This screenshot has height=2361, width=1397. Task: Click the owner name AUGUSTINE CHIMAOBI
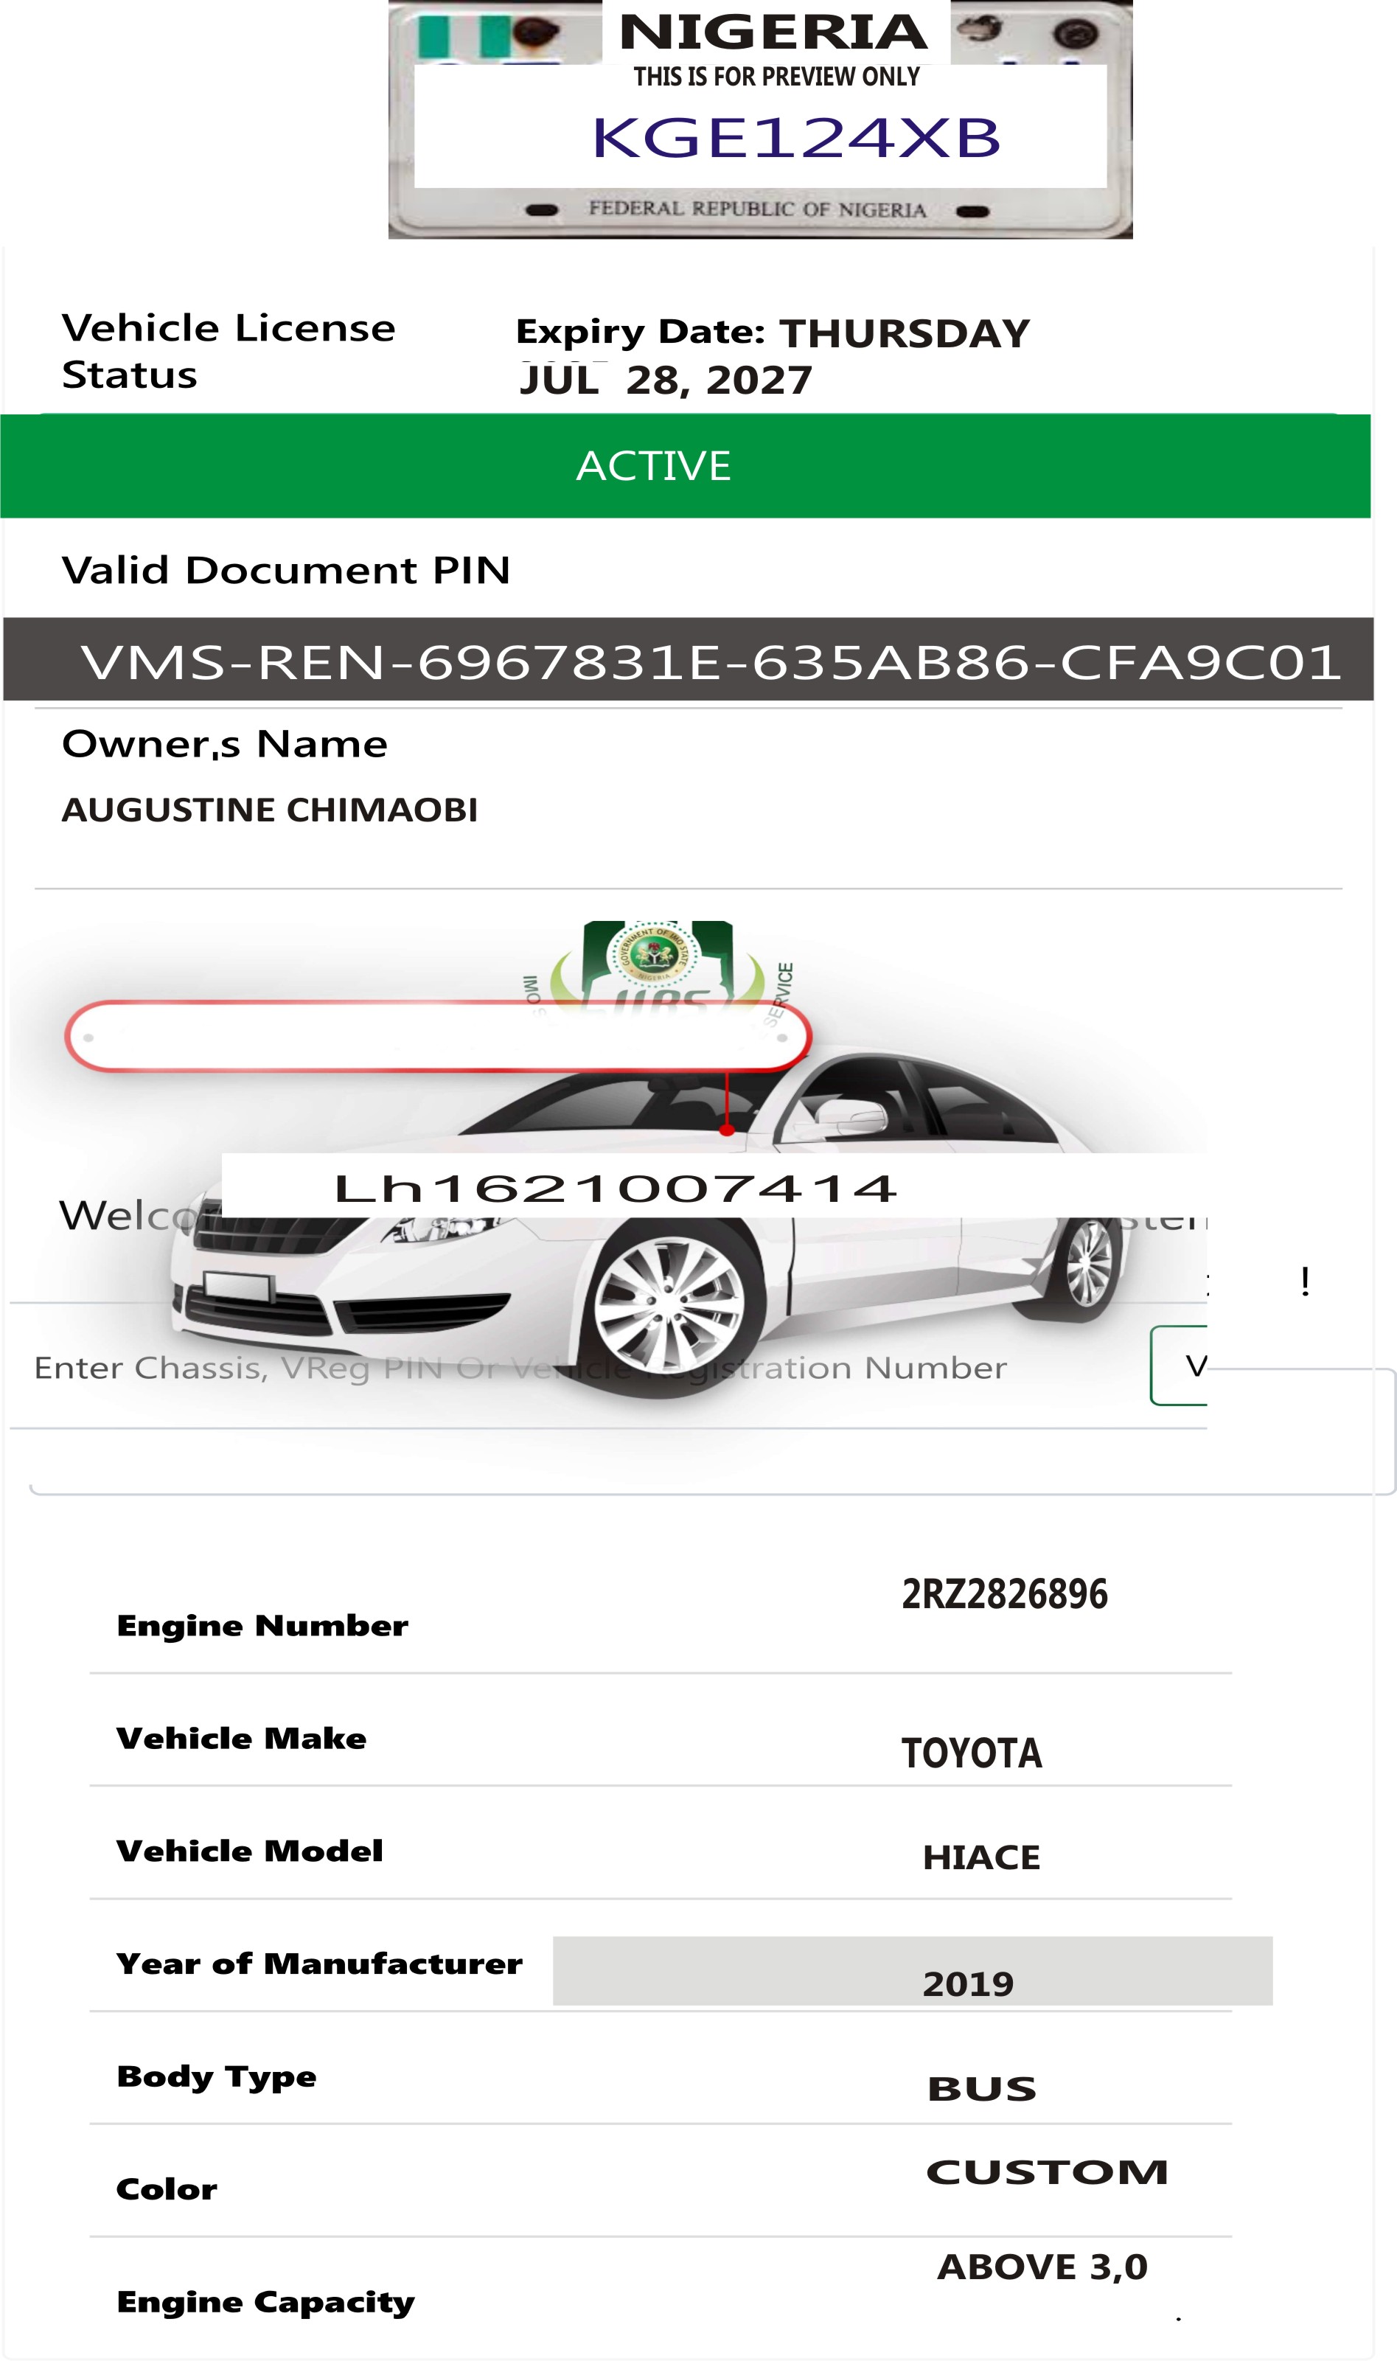[269, 810]
